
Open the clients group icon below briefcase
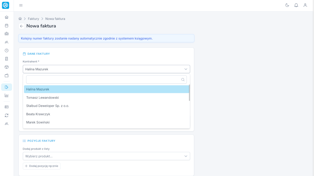7,42
